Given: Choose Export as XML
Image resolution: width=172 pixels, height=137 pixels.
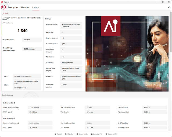Looking at the screenshot, I should pos(111,134).
